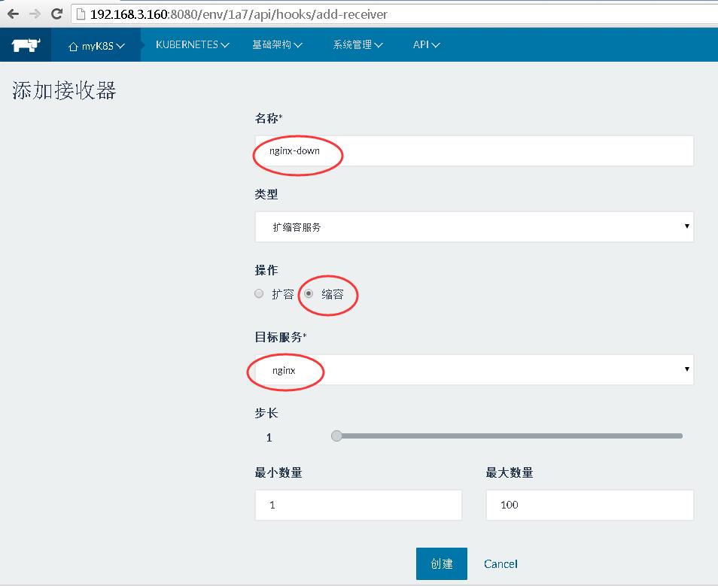Open the KUBERNETES menu

coord(193,45)
